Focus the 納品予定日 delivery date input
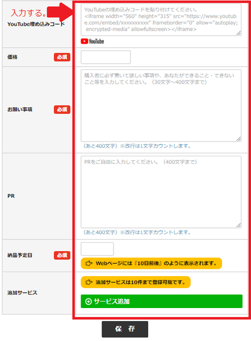Image resolution: width=251 pixels, height=341 pixels. (97, 249)
